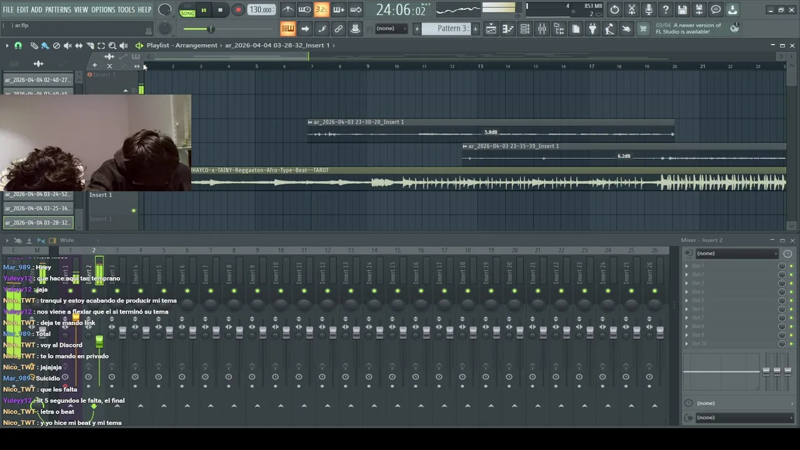
Task: Click ar_2026-04-03 23-30-20_Insert 1 clip title
Action: point(358,122)
